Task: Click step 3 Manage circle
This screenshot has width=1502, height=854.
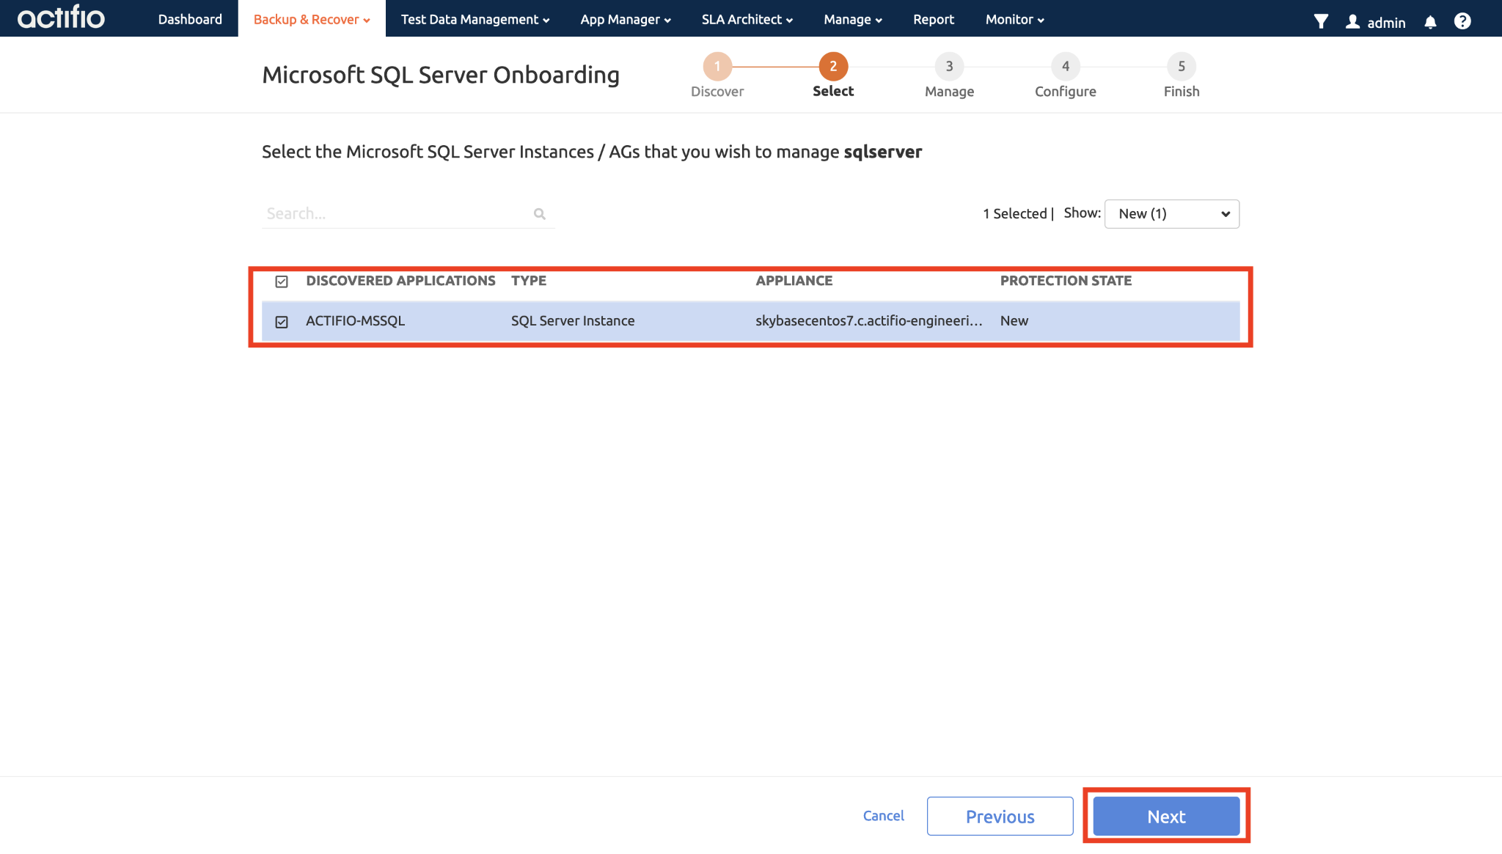Action: tap(949, 67)
